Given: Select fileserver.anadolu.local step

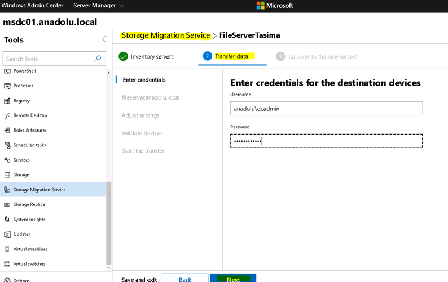Looking at the screenshot, I should tap(151, 97).
